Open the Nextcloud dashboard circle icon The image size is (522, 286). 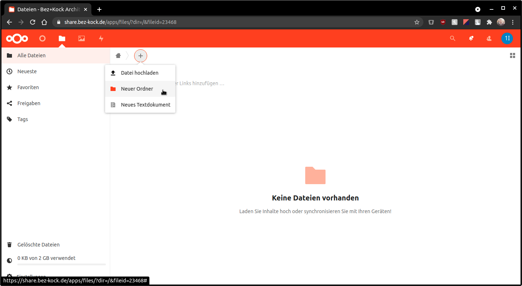[42, 38]
